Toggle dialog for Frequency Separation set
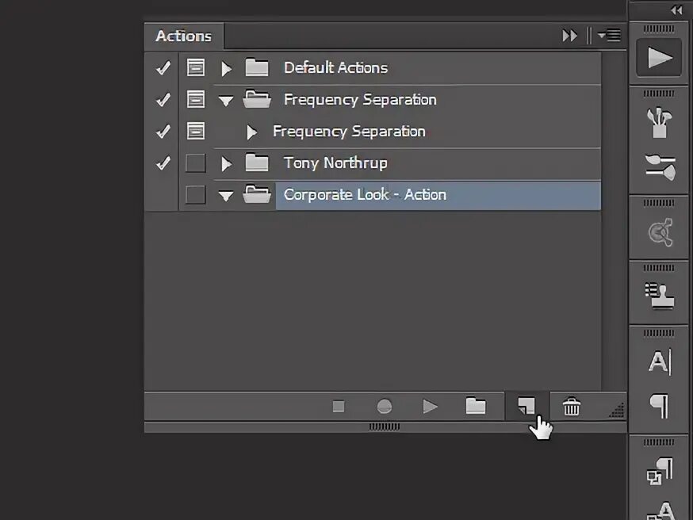 195,99
